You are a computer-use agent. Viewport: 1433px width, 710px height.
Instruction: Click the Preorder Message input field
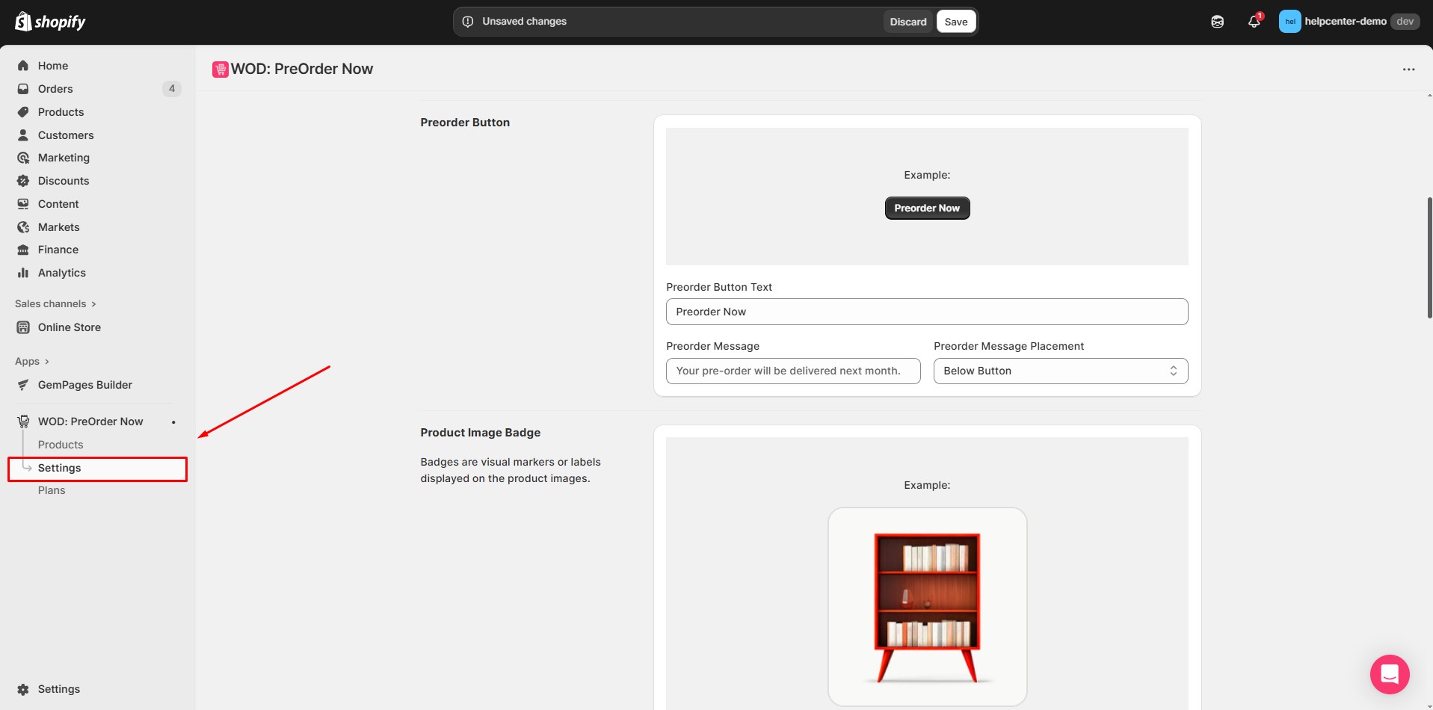pos(793,371)
